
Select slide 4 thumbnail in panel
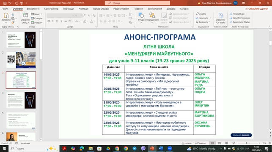pyautogui.click(x=21, y=100)
